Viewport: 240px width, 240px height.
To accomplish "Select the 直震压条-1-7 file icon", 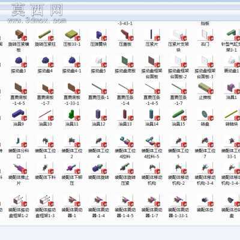I will [178, 88].
